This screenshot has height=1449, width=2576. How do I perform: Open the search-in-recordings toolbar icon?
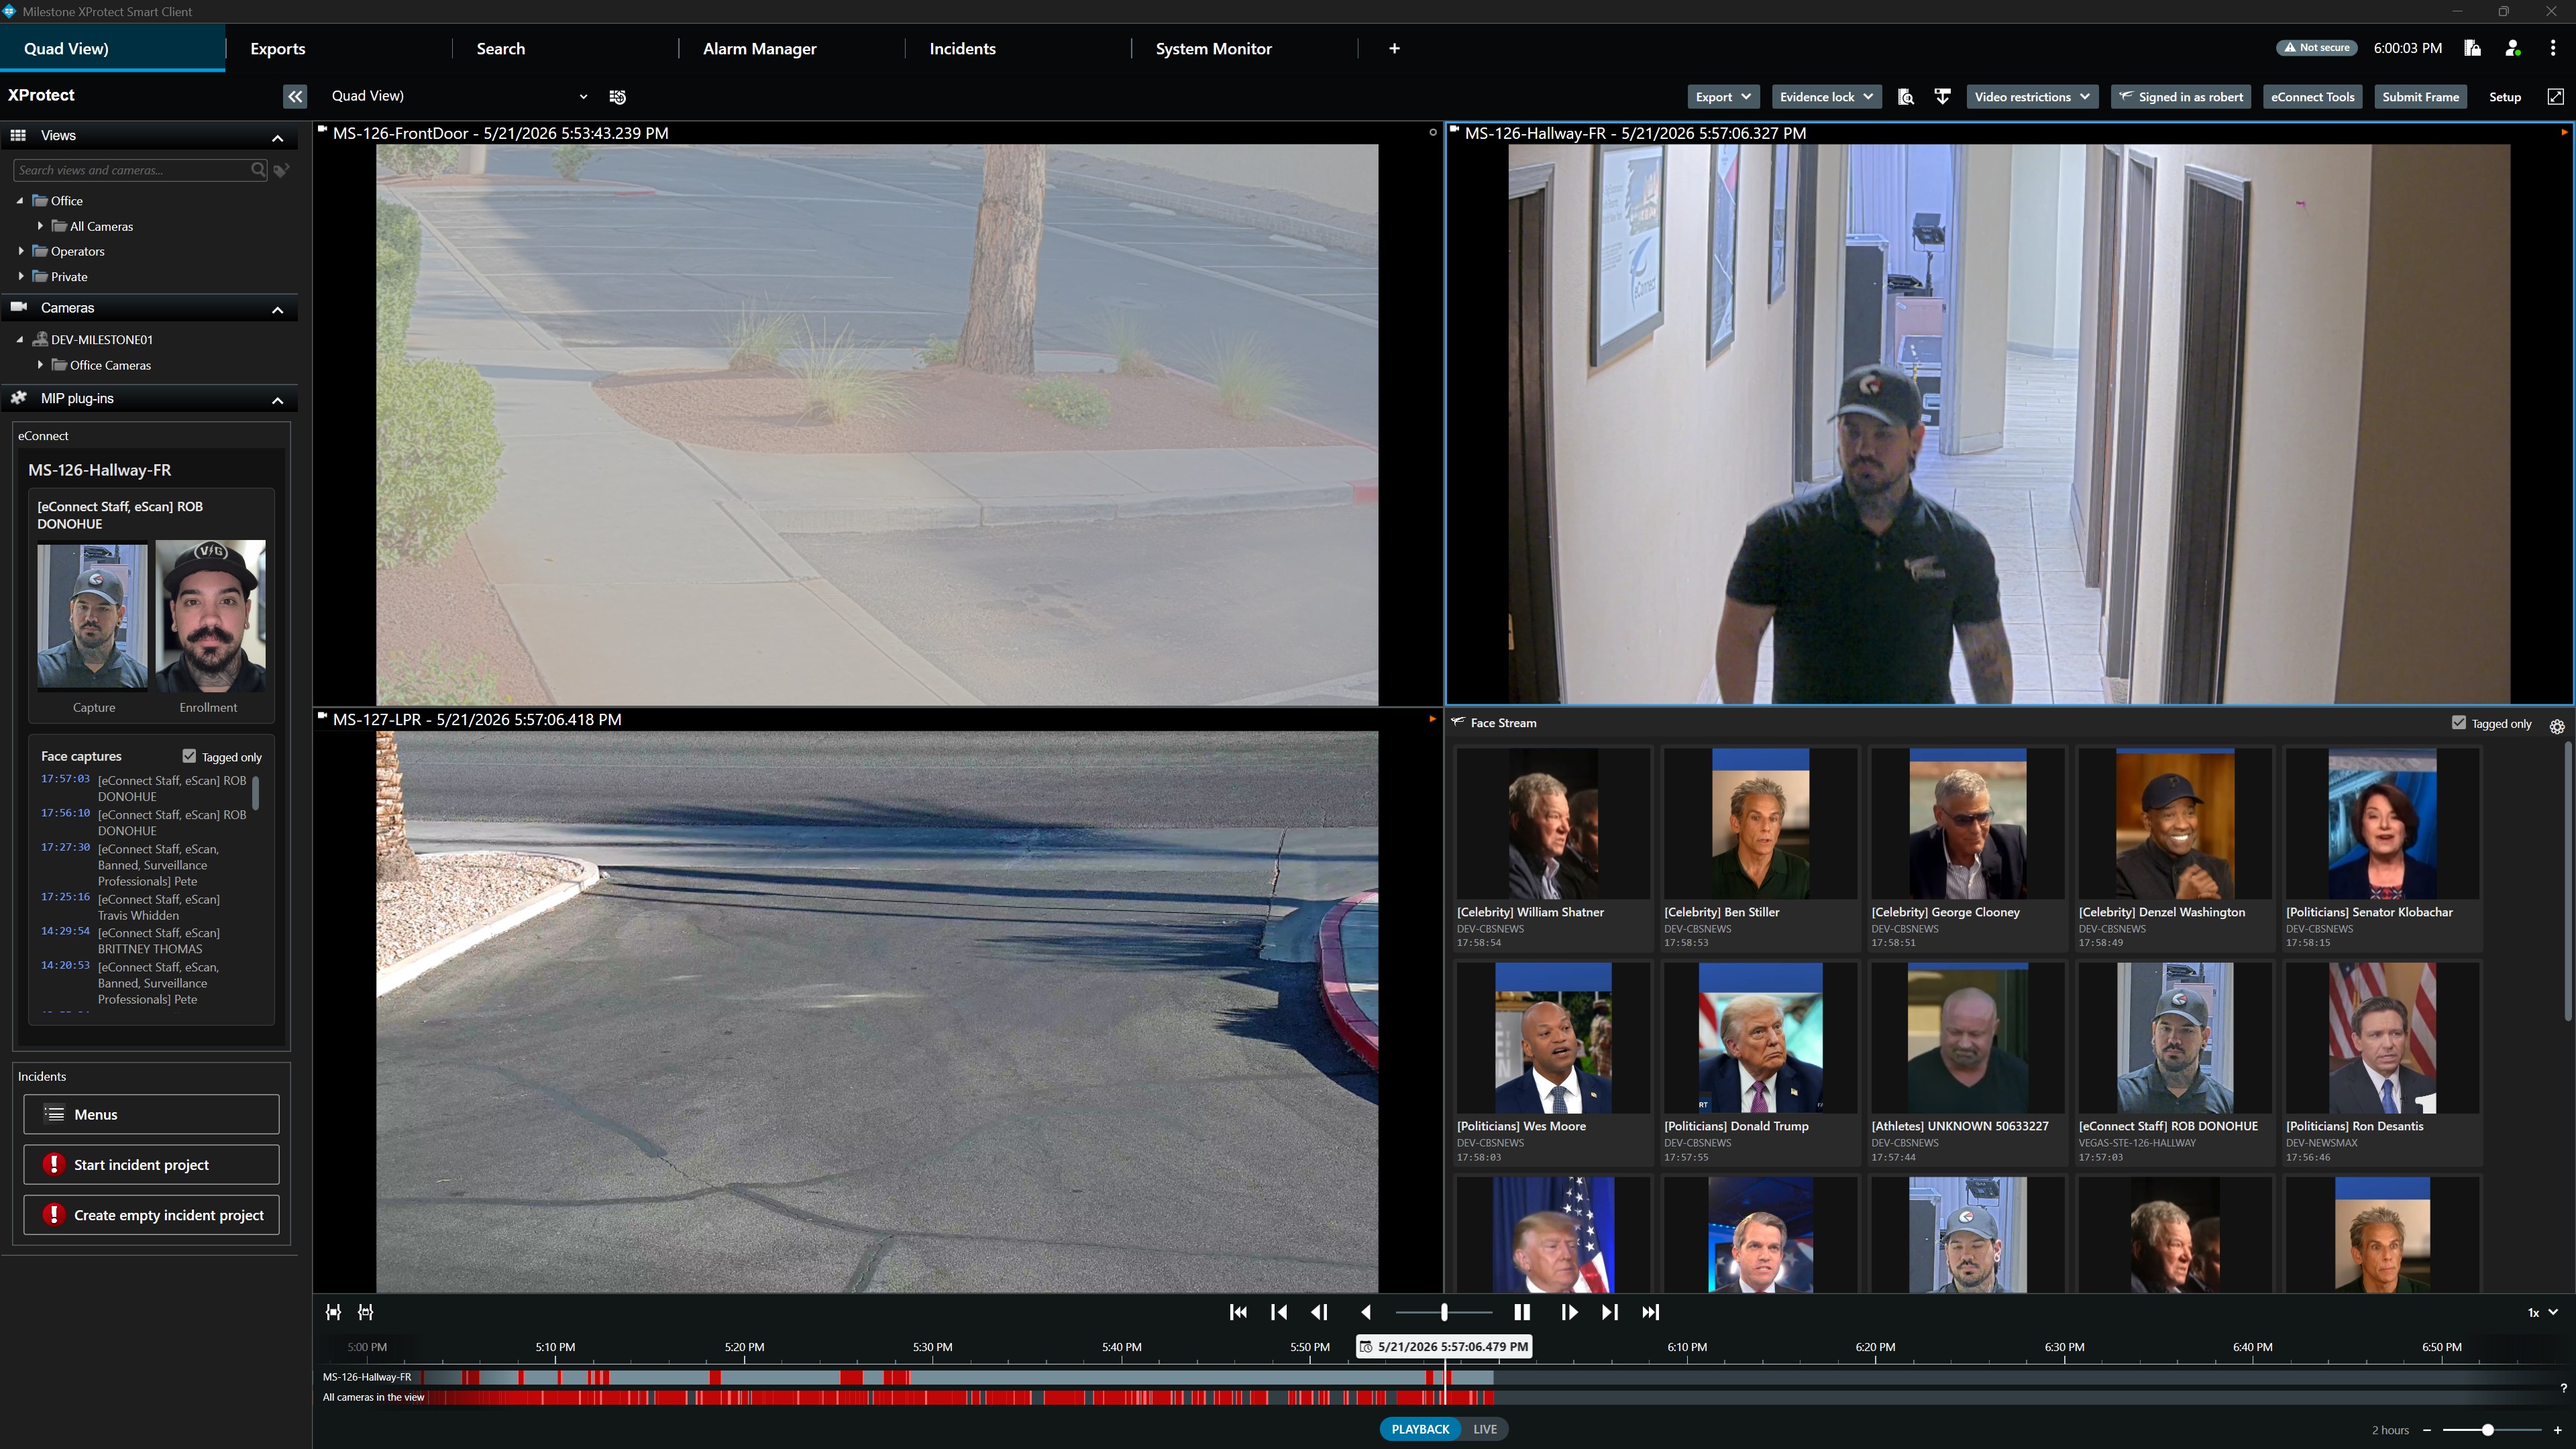click(1906, 97)
